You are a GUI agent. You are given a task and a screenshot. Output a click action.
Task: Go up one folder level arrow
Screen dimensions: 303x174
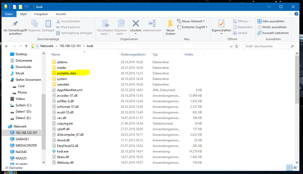coord(26,46)
